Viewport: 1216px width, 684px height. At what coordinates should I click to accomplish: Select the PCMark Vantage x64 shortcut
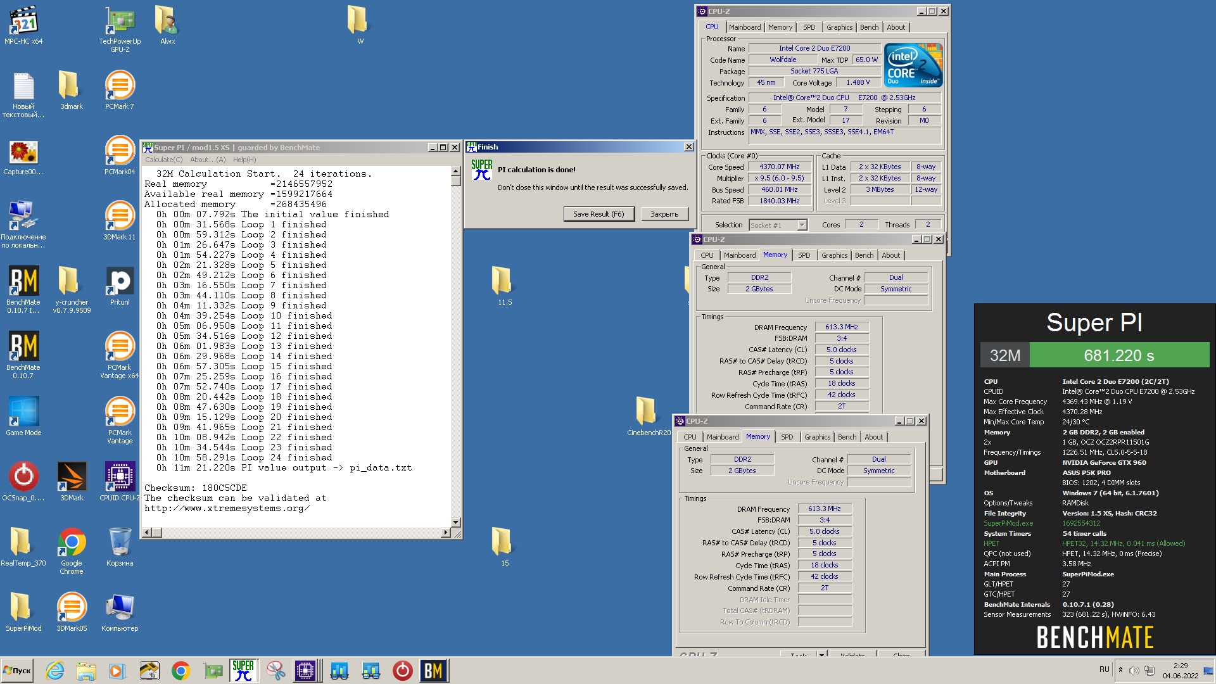pos(120,355)
